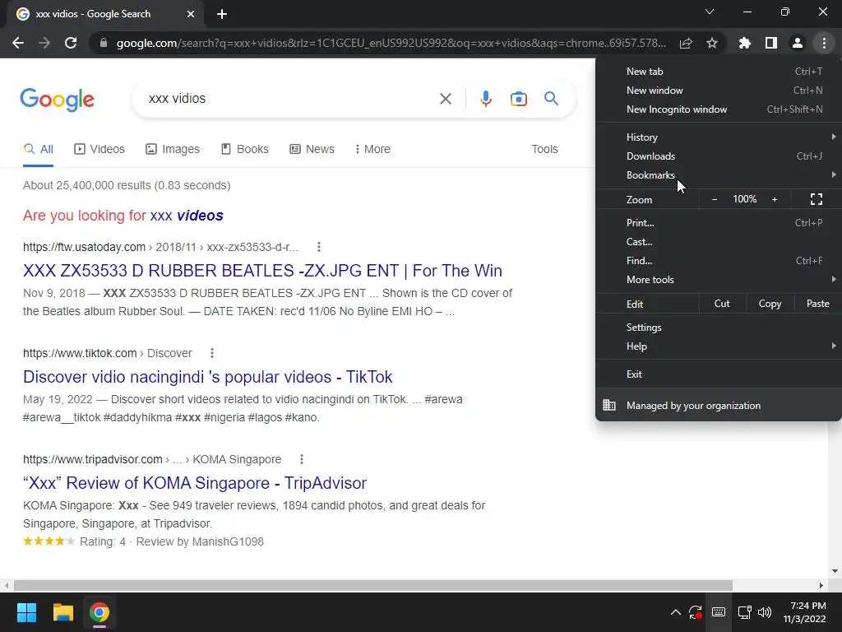This screenshot has width=842, height=632.
Task: Open the TikTok Discover result link
Action: 208,377
